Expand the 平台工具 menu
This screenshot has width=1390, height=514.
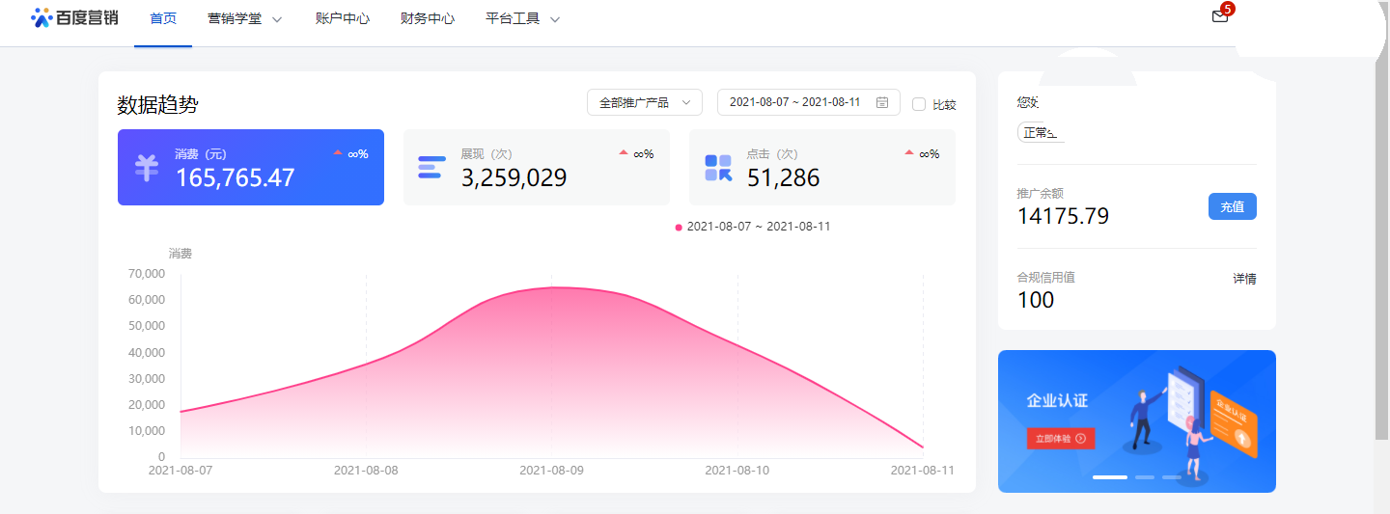point(522,18)
